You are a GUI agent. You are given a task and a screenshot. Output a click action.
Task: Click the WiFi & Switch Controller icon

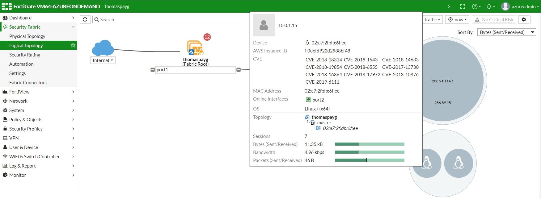click(x=5, y=156)
